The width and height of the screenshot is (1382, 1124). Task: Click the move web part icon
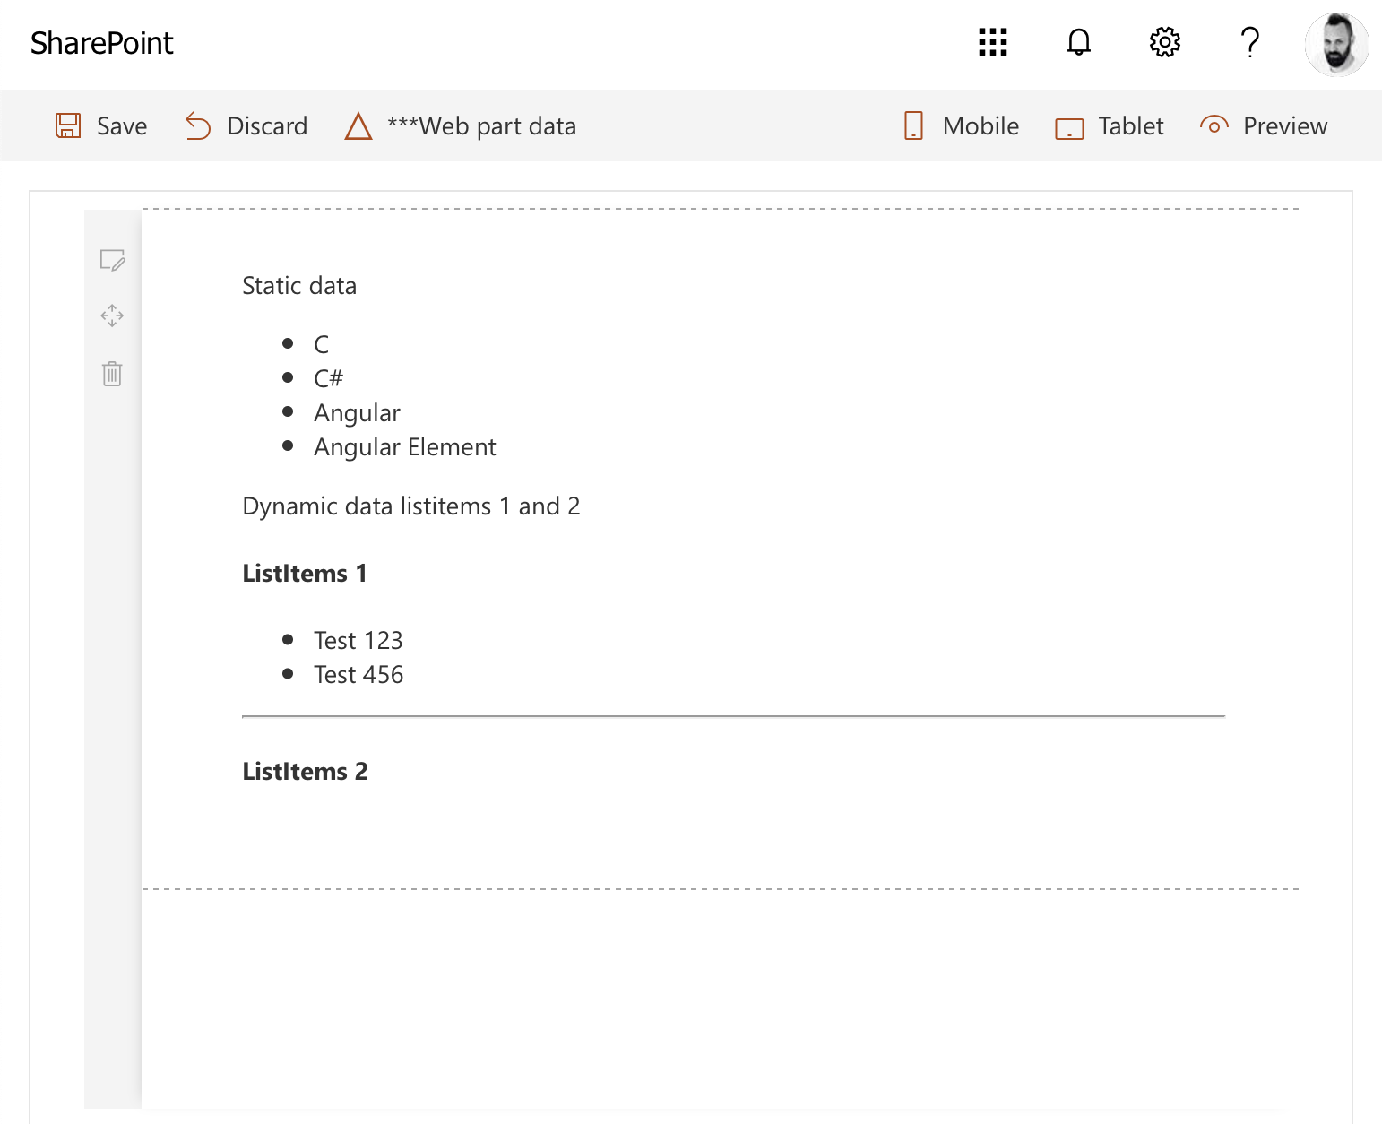pyautogui.click(x=112, y=316)
